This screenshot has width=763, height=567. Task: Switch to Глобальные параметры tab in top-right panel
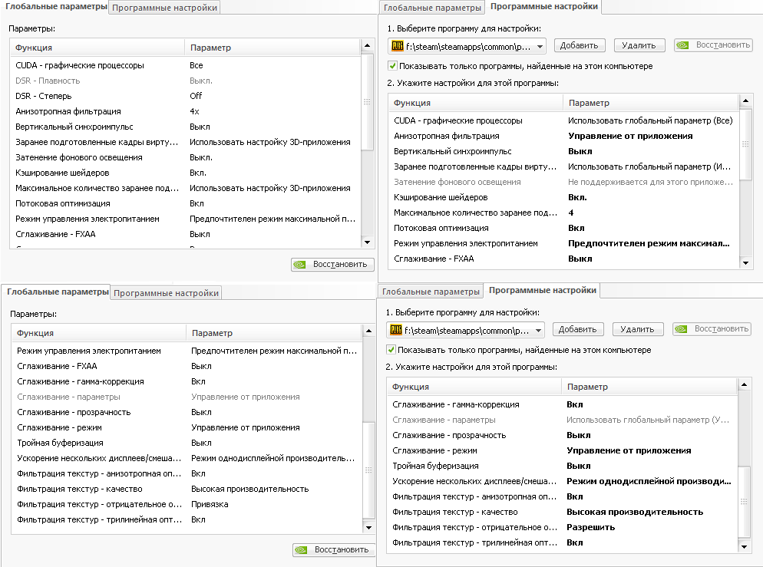[432, 8]
